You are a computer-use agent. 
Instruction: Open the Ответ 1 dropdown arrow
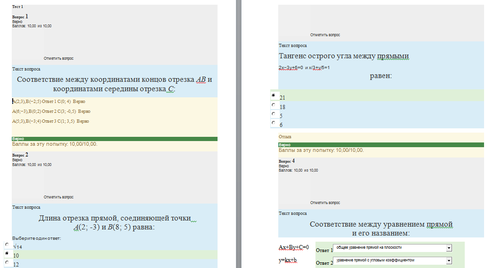click(449, 248)
